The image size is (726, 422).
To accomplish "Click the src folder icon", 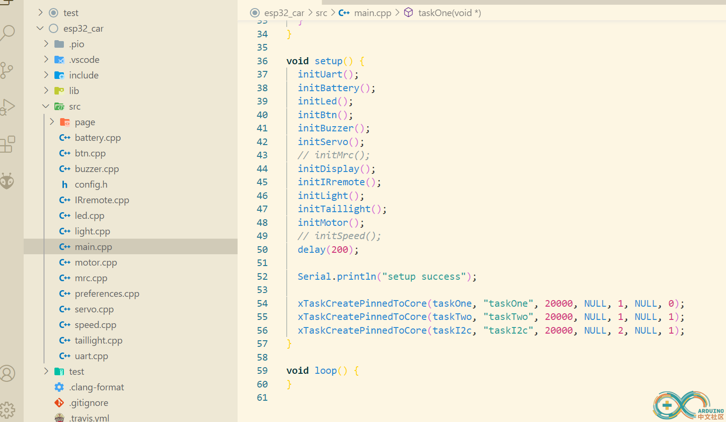I will click(59, 106).
